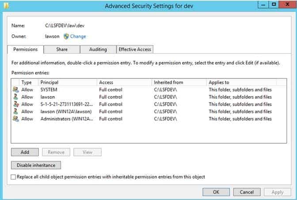Click the Add button
297x200 pixels.
tap(25, 152)
